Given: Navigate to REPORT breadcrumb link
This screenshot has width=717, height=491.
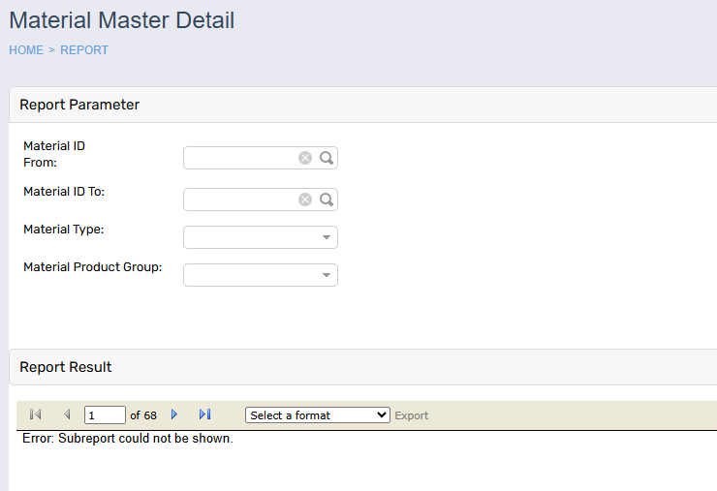Looking at the screenshot, I should tap(84, 50).
